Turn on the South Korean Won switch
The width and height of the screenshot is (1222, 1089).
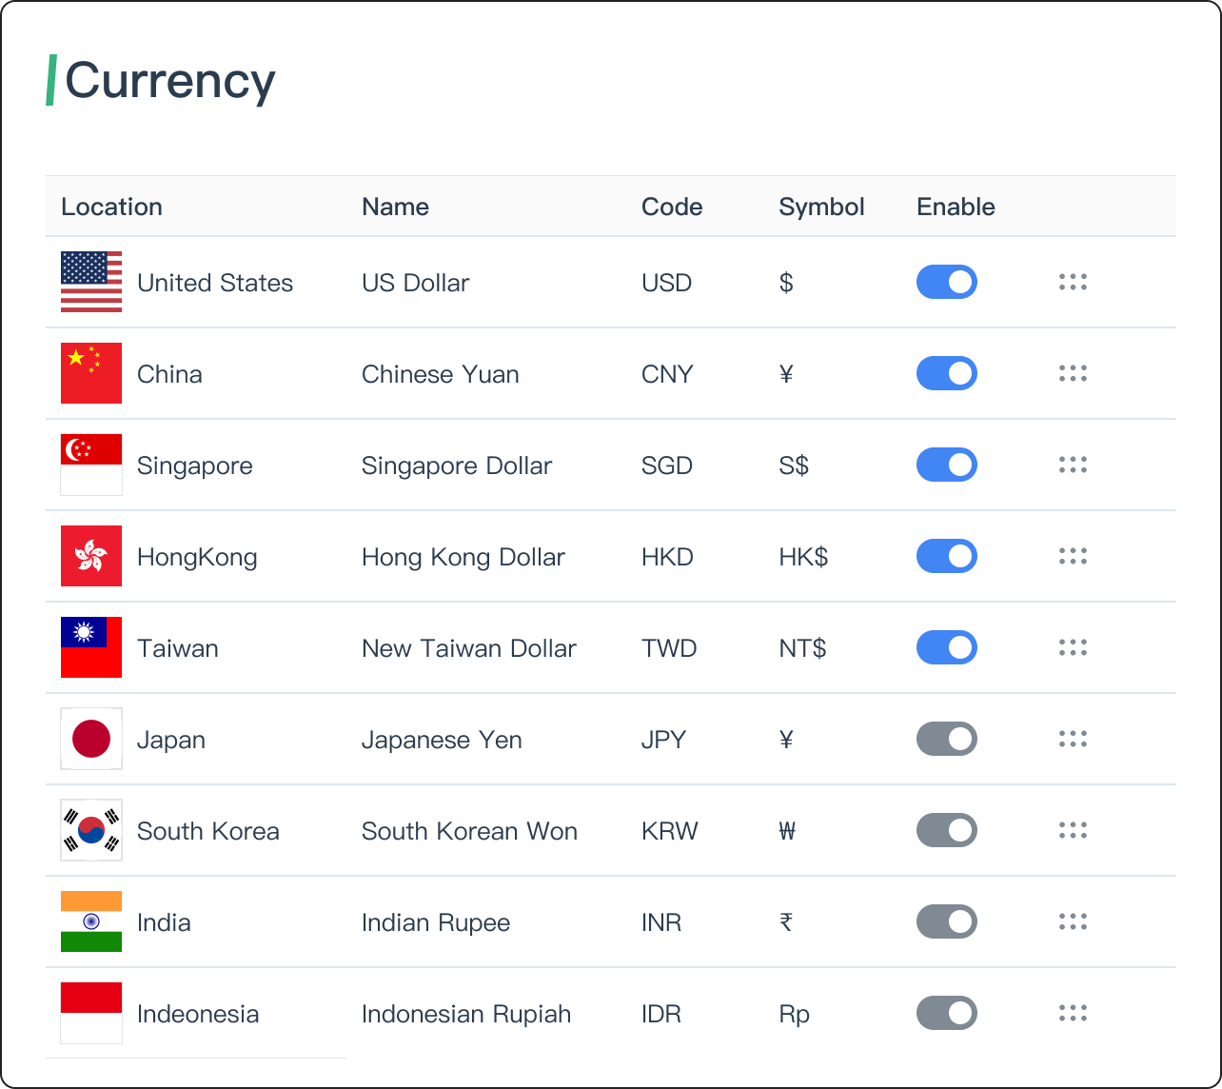(x=947, y=830)
